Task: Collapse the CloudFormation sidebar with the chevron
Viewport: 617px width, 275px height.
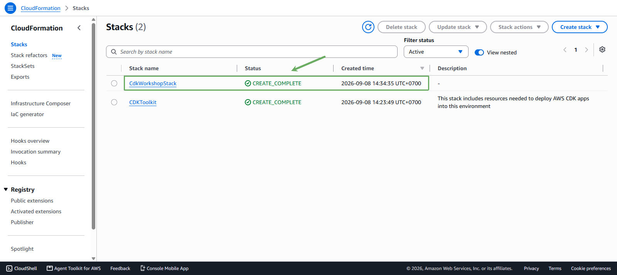Action: (79, 28)
